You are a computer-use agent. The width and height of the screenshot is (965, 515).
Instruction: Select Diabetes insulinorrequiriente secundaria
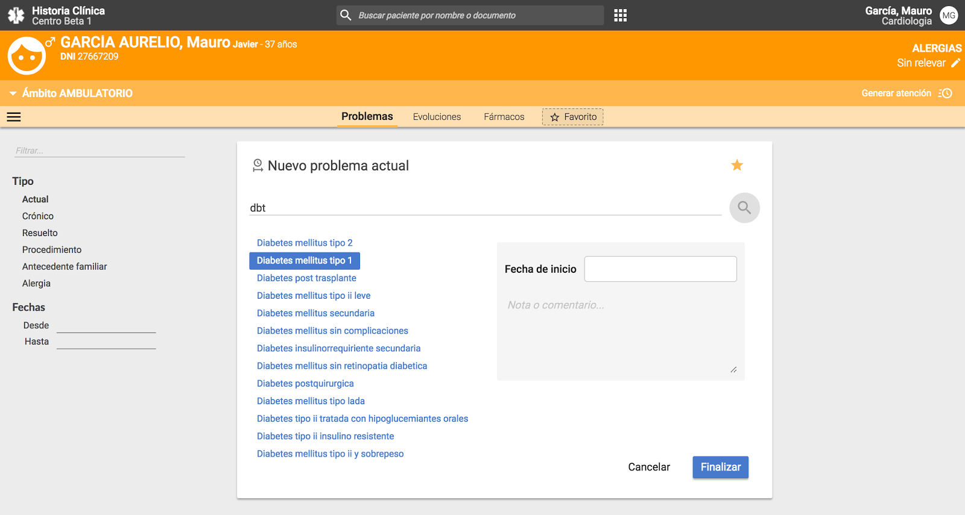[x=338, y=348]
